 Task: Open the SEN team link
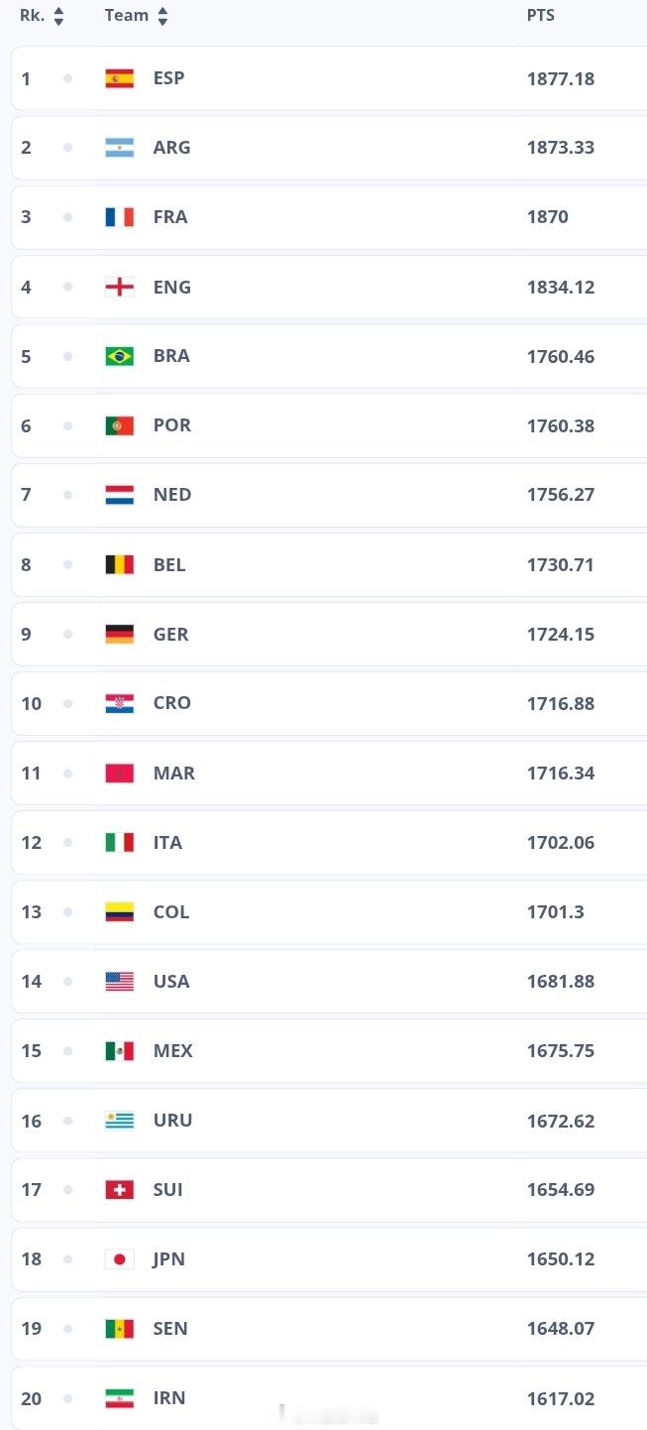click(x=170, y=1329)
